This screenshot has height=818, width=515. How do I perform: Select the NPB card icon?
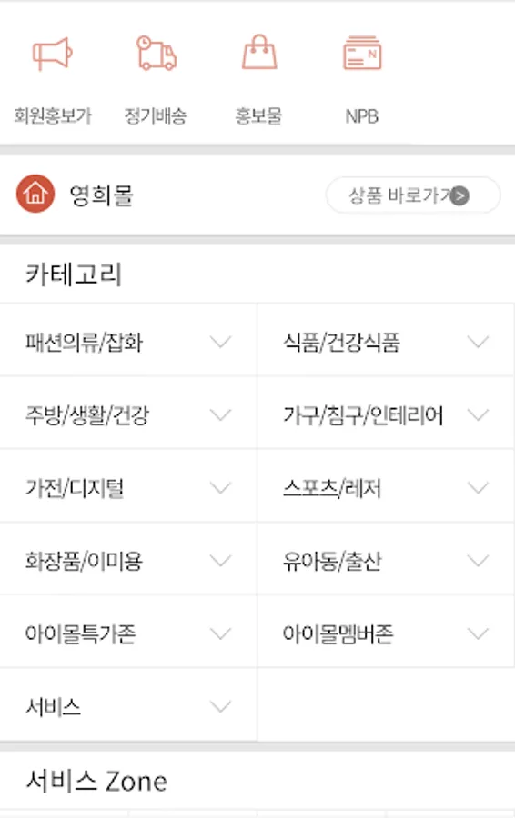tap(362, 52)
